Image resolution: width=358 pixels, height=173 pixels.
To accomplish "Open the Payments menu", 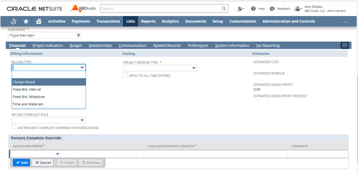I will pos(81,21).
